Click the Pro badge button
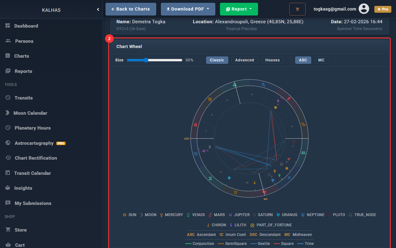This screenshot has width=396, height=248. coord(382,9)
